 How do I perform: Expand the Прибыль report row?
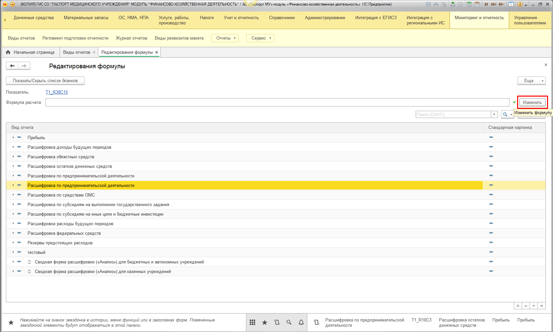coord(13,137)
